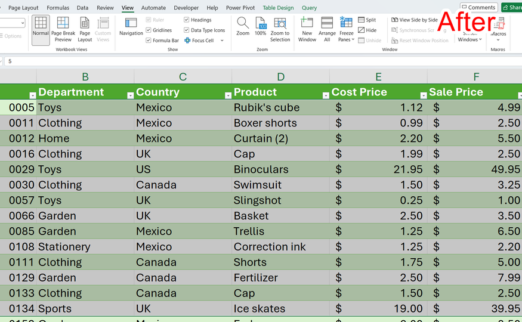Click Synchronous Scrolling icon
Image resolution: width=522 pixels, height=322 pixels.
(x=394, y=30)
